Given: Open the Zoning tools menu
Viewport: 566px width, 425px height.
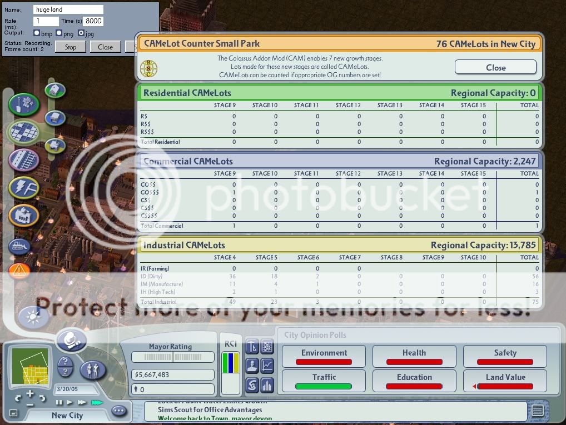Looking at the screenshot, I should (23, 132).
